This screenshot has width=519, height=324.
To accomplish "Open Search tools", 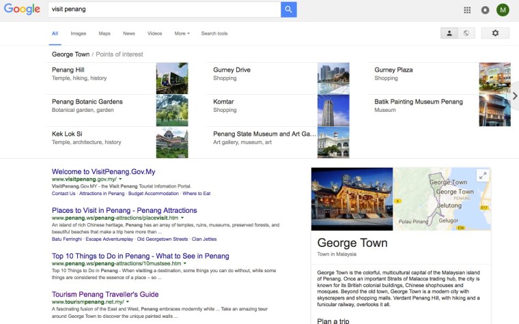I will pos(214,33).
